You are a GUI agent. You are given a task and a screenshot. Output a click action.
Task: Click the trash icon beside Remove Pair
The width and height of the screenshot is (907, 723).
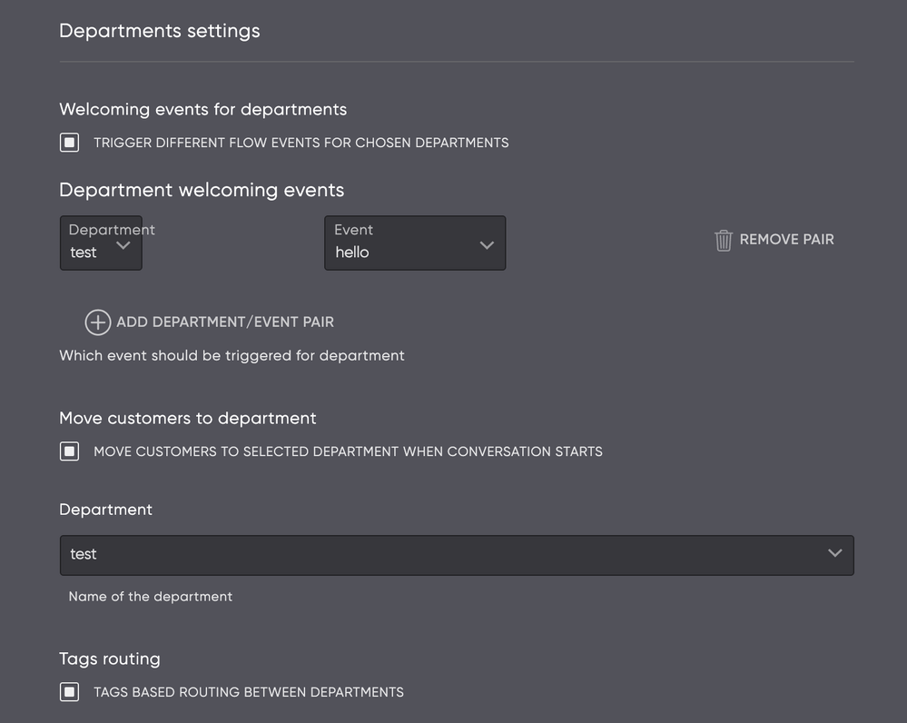click(x=723, y=240)
